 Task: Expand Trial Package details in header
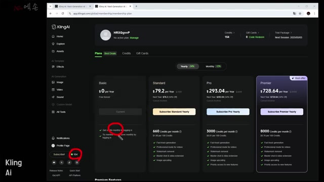pyautogui.click(x=283, y=32)
